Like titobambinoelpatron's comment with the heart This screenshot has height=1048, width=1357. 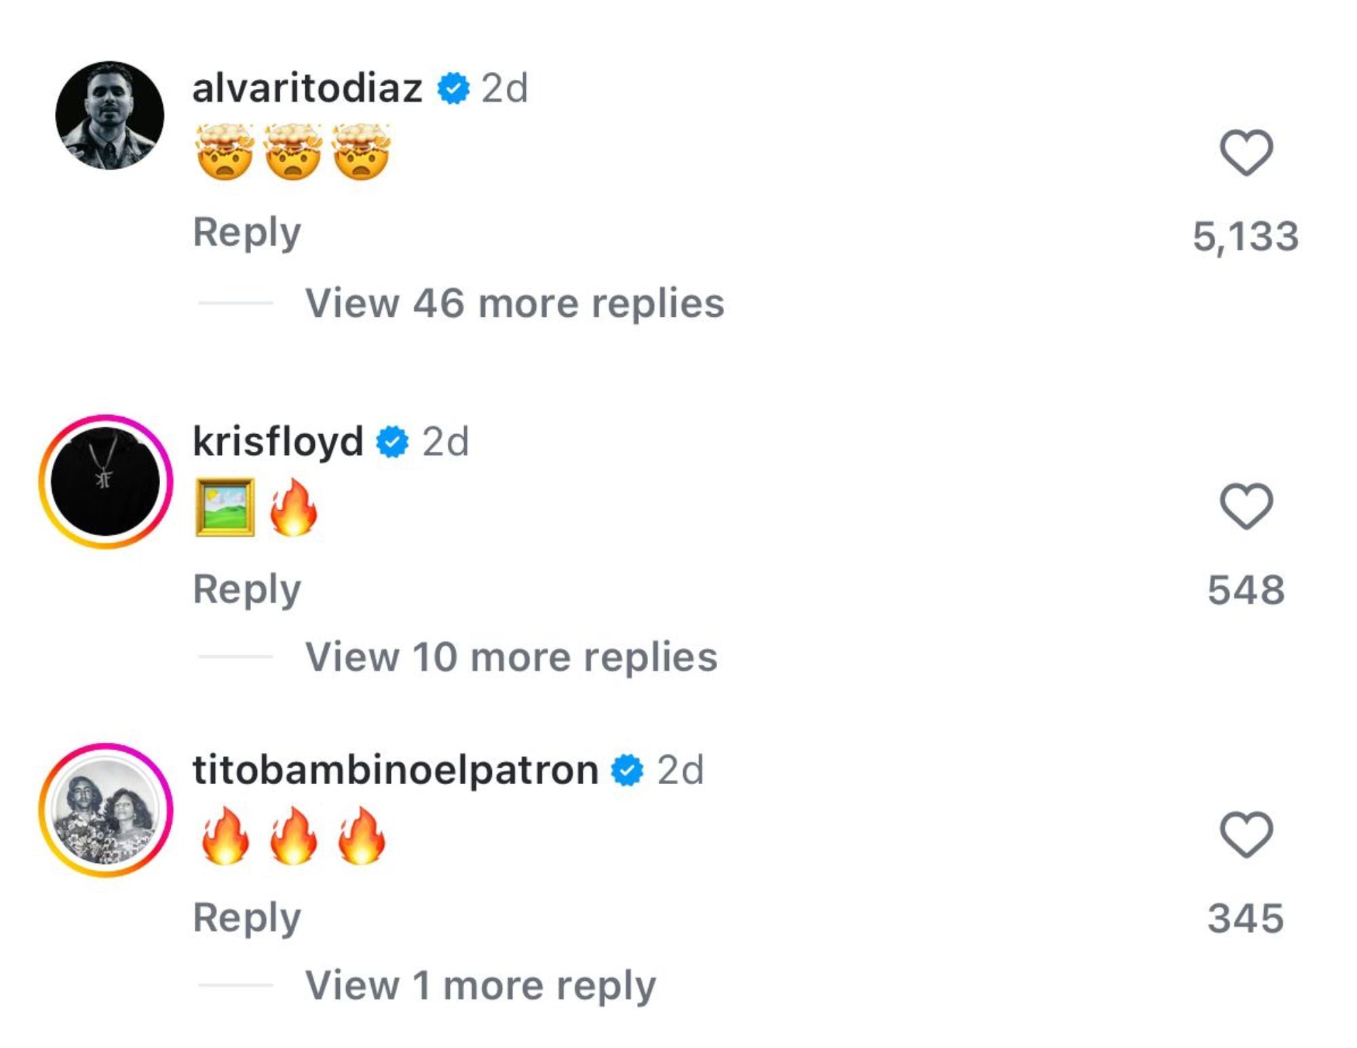click(1246, 834)
